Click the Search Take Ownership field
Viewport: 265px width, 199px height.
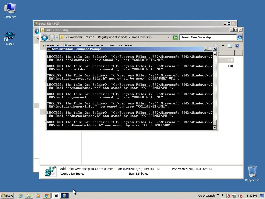[x=208, y=37]
